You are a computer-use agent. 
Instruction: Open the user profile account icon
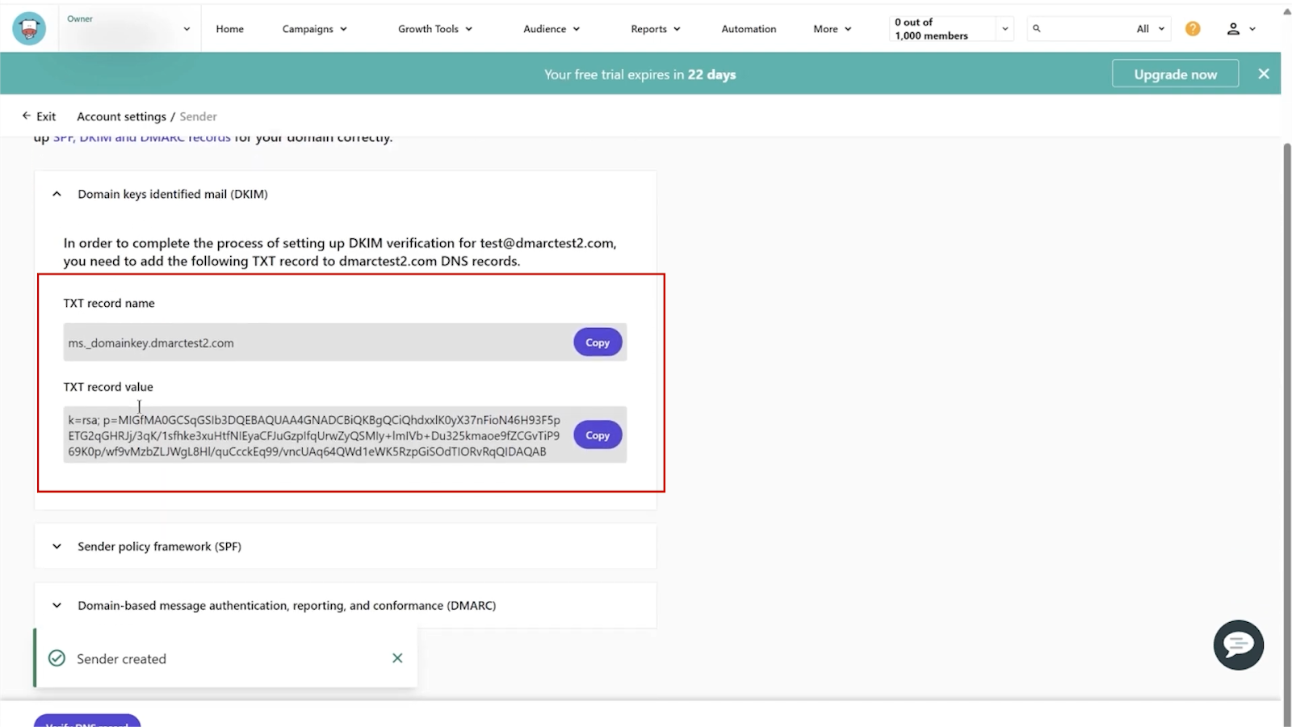1233,29
